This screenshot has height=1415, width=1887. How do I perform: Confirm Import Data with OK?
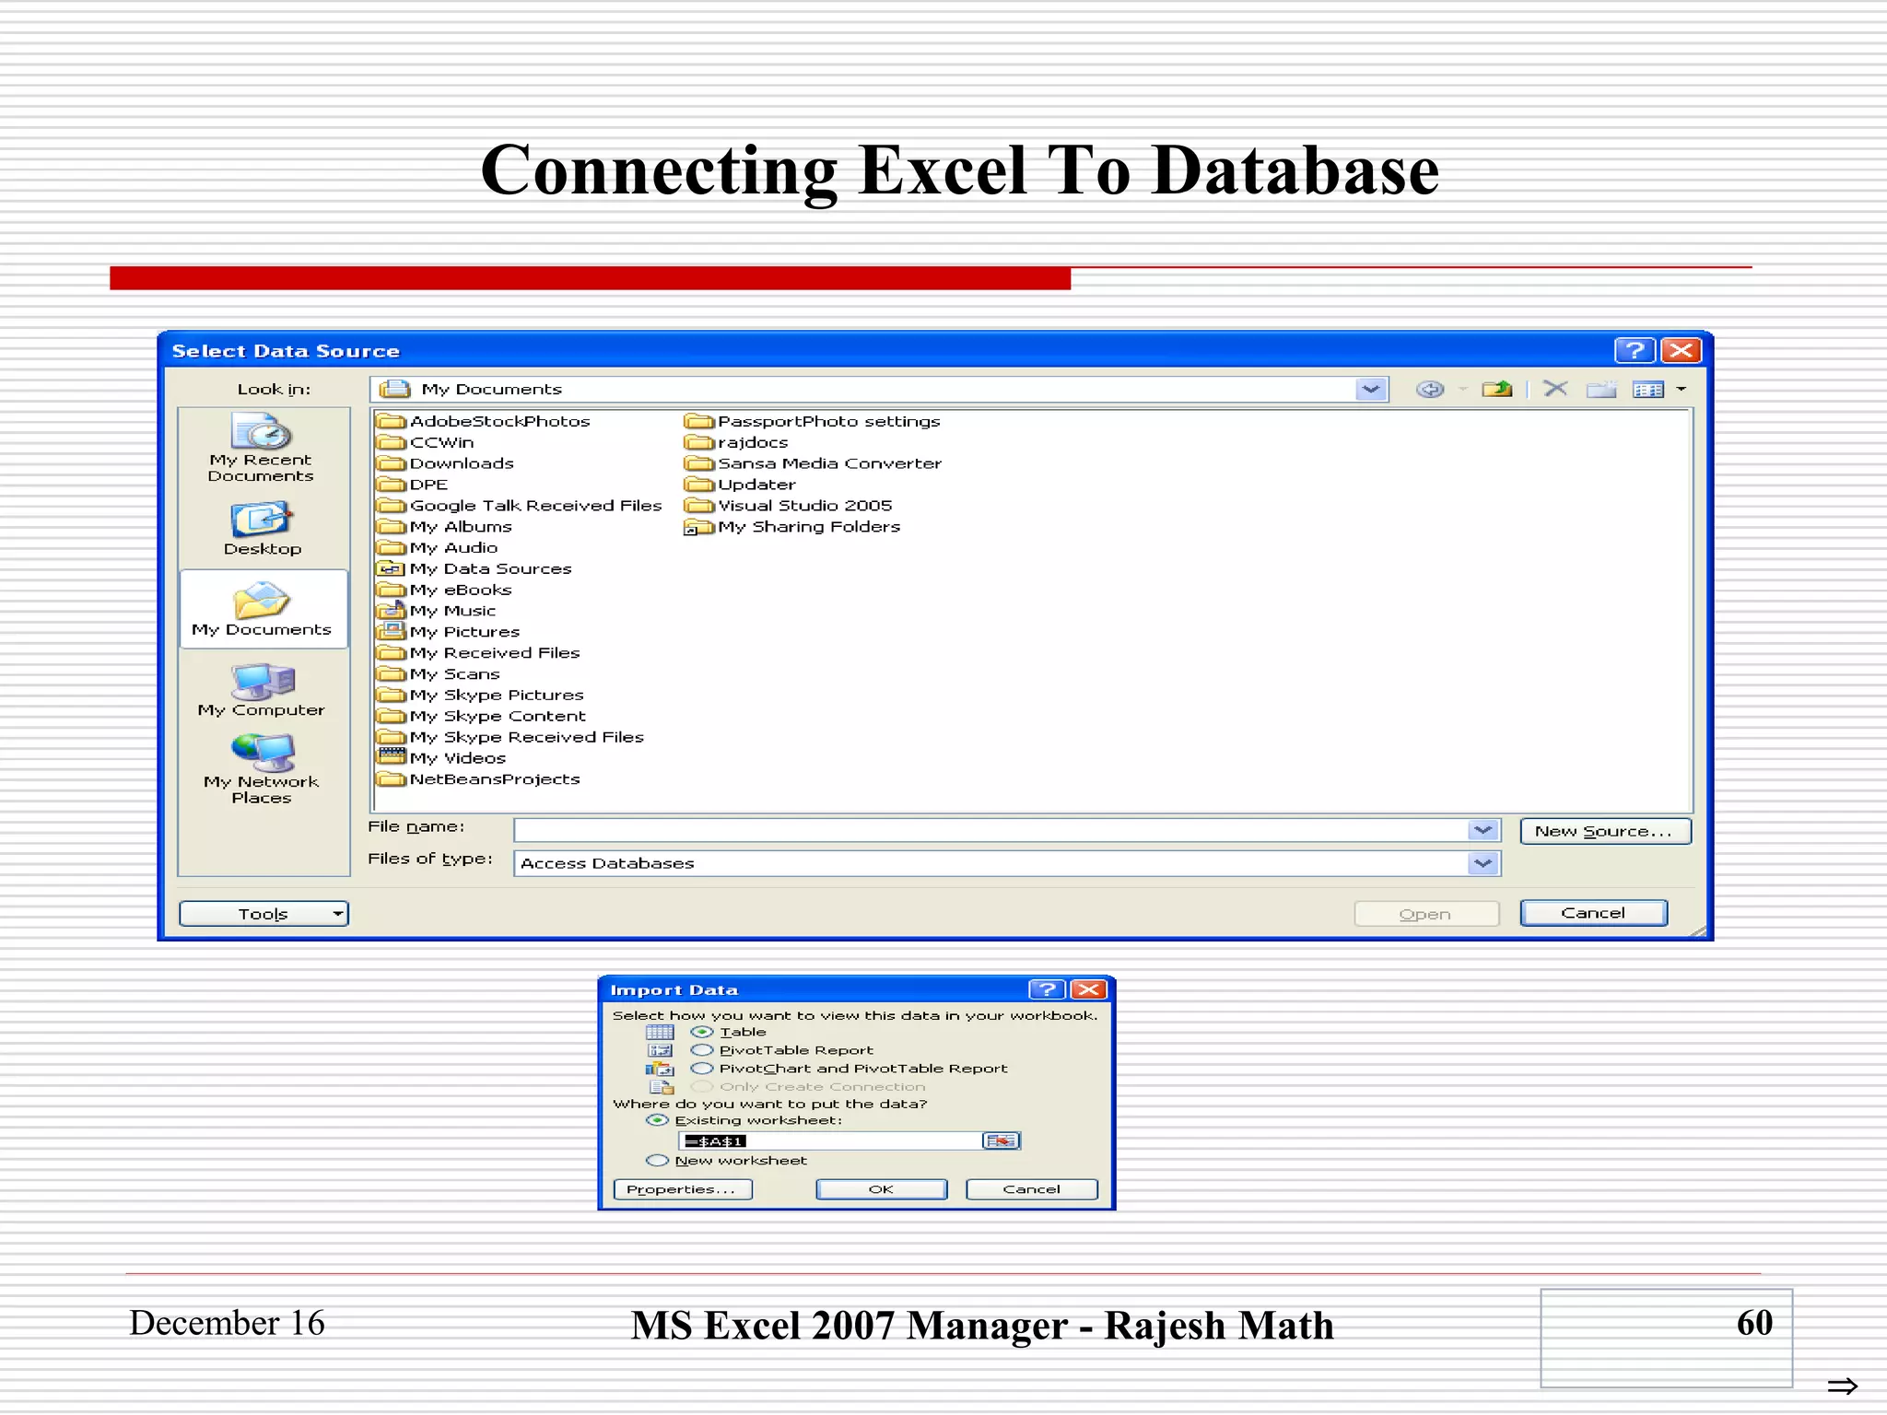pyautogui.click(x=881, y=1189)
